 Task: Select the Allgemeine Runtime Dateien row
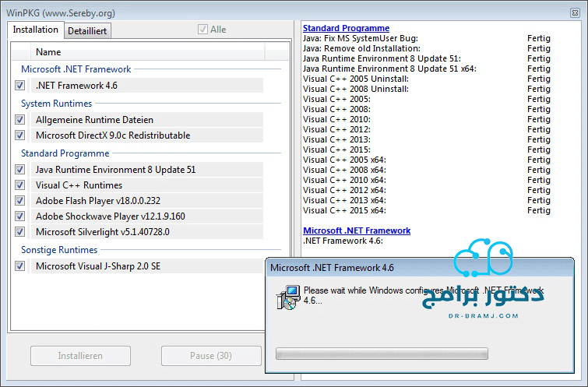coord(147,120)
